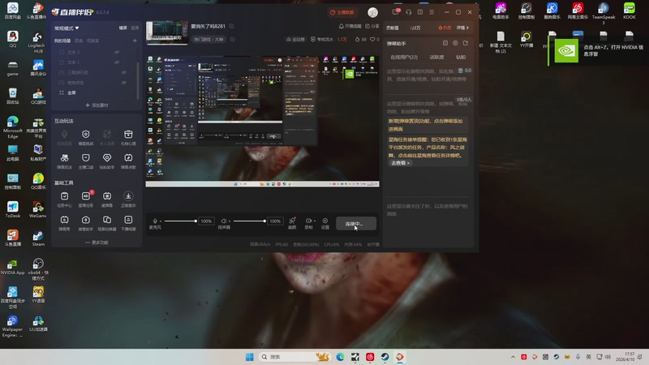Open 美颜 beauty filter
Screen dimensions: 649x365
pos(292,223)
